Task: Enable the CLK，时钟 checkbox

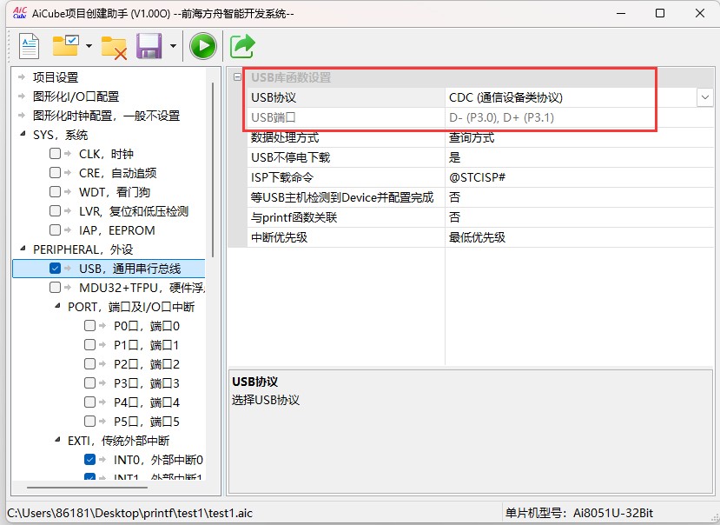Action: point(55,154)
